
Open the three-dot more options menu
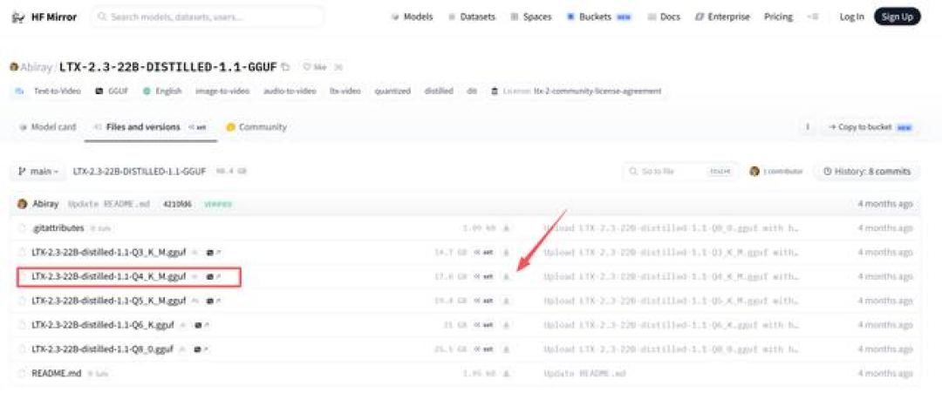[808, 127]
